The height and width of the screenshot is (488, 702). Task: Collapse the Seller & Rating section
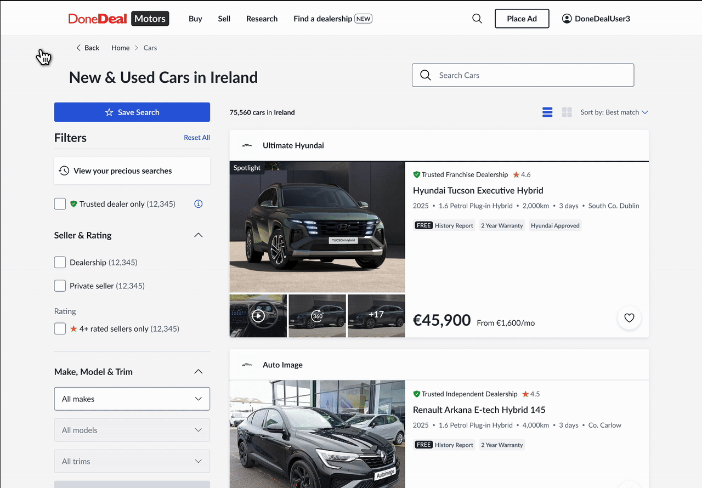(199, 235)
